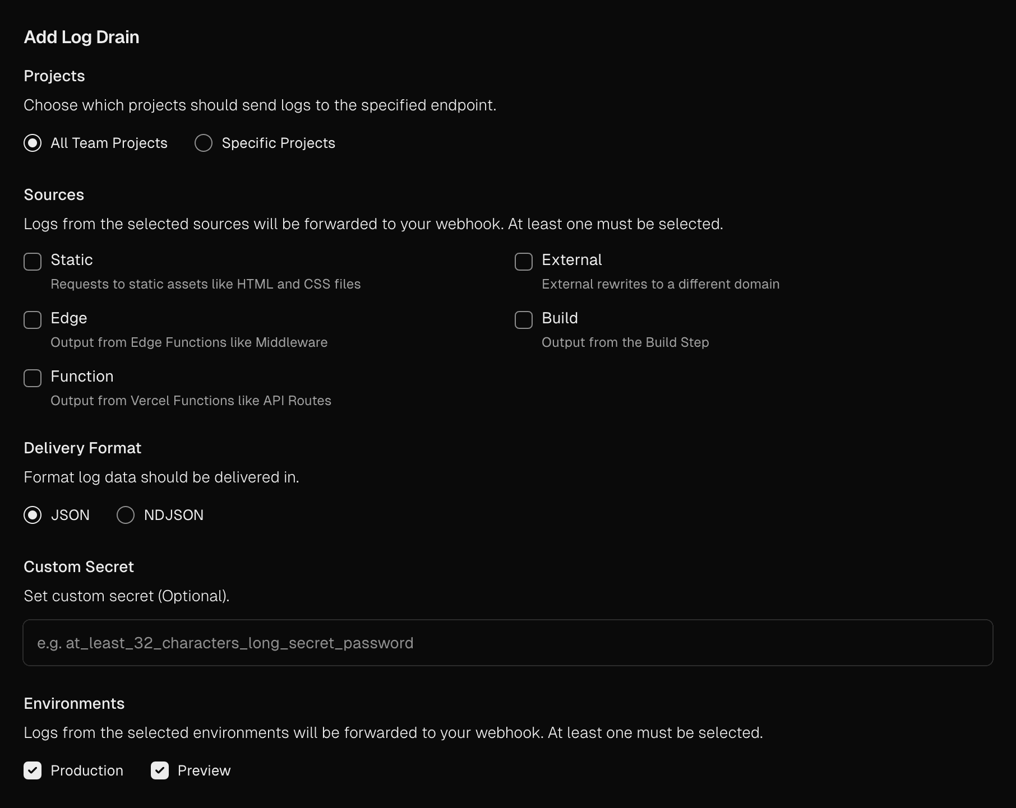Click the Add Log Drain heading

click(x=81, y=37)
